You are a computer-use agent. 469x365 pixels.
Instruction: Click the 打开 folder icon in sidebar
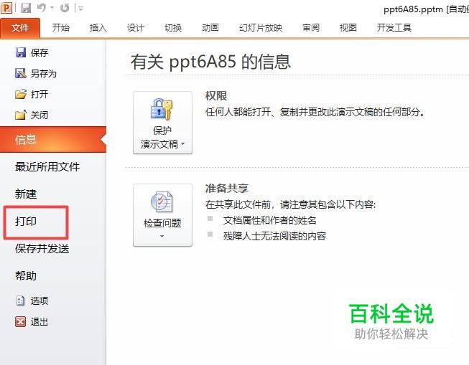[x=21, y=94]
